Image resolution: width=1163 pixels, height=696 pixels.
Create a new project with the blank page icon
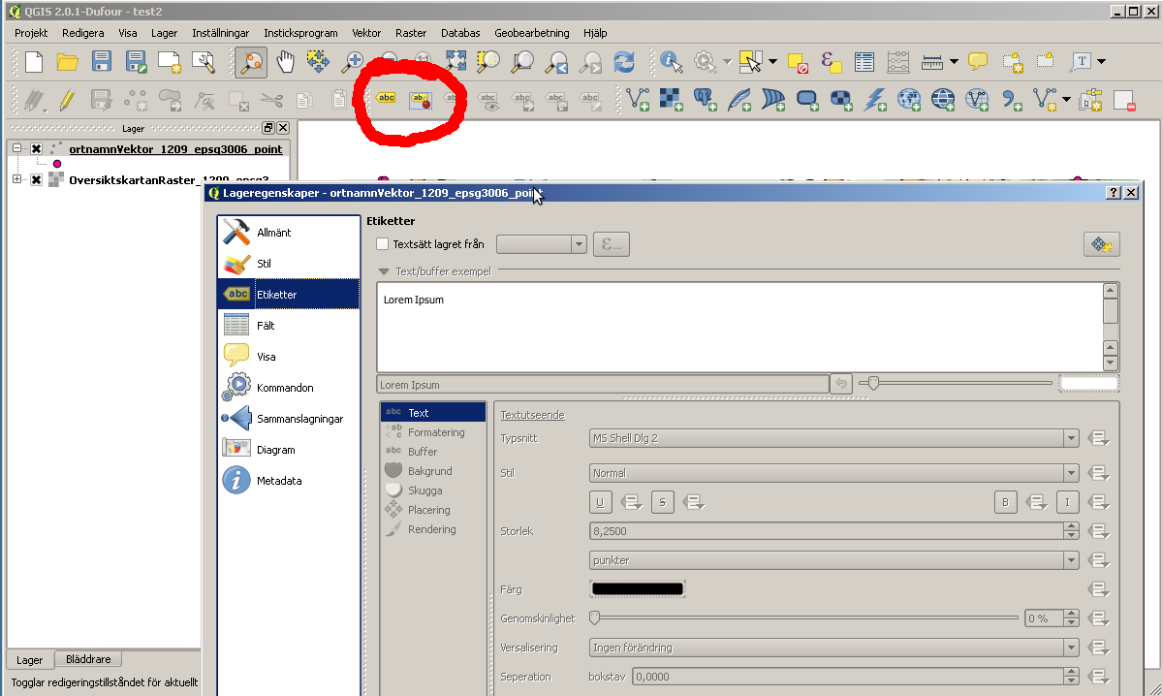click(x=34, y=62)
